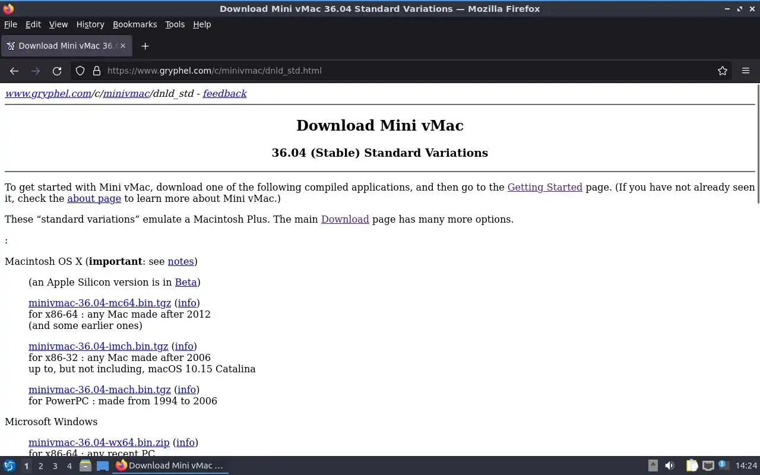
Task: Open the clipboard tray icon
Action: [692, 465]
